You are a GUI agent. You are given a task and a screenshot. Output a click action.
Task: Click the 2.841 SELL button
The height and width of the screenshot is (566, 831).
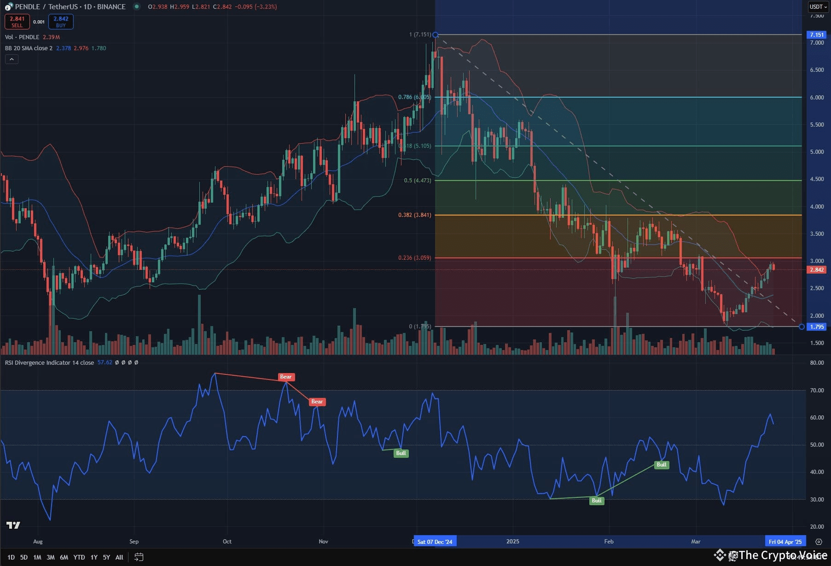click(17, 22)
